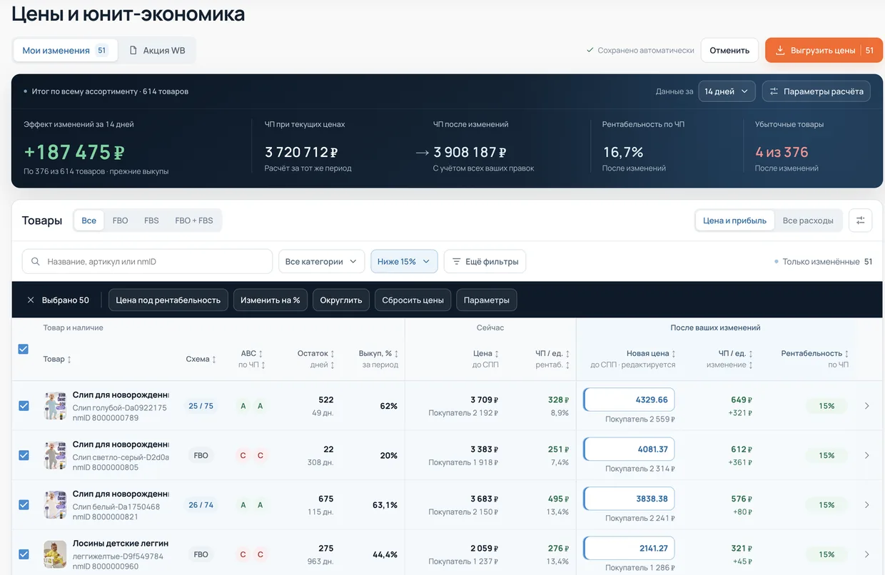885x575 pixels.
Task: Sort by Остаток column arrows
Action: 333,354
